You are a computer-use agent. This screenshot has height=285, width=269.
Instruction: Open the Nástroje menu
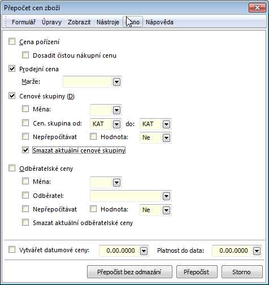click(108, 22)
